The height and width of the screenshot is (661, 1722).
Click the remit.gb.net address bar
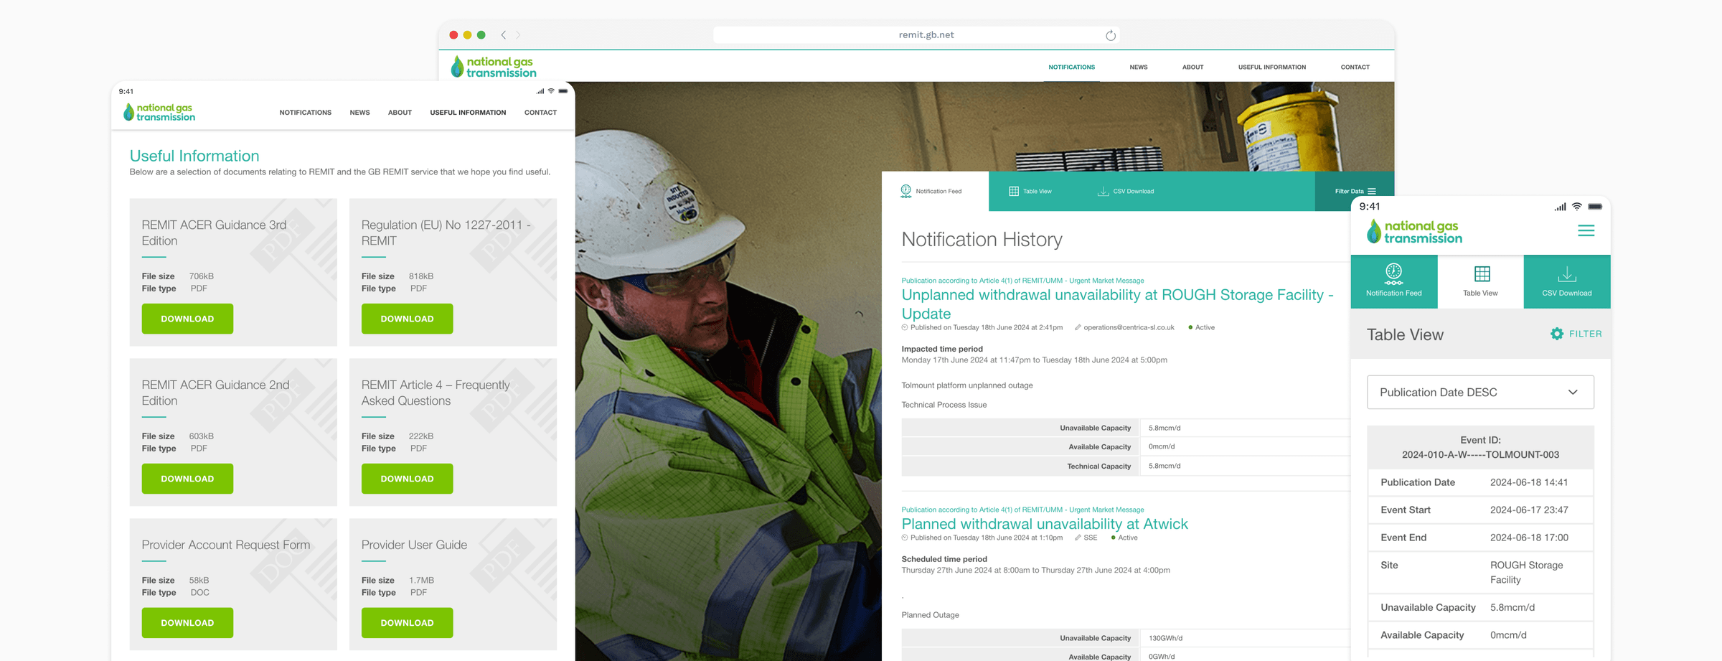926,34
